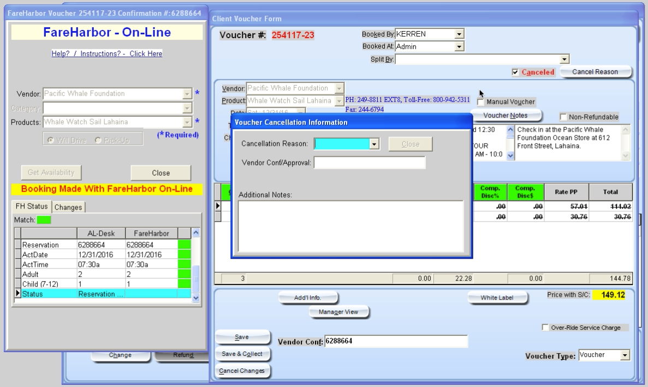
Task: Click the Cancel Reason button
Action: (595, 72)
